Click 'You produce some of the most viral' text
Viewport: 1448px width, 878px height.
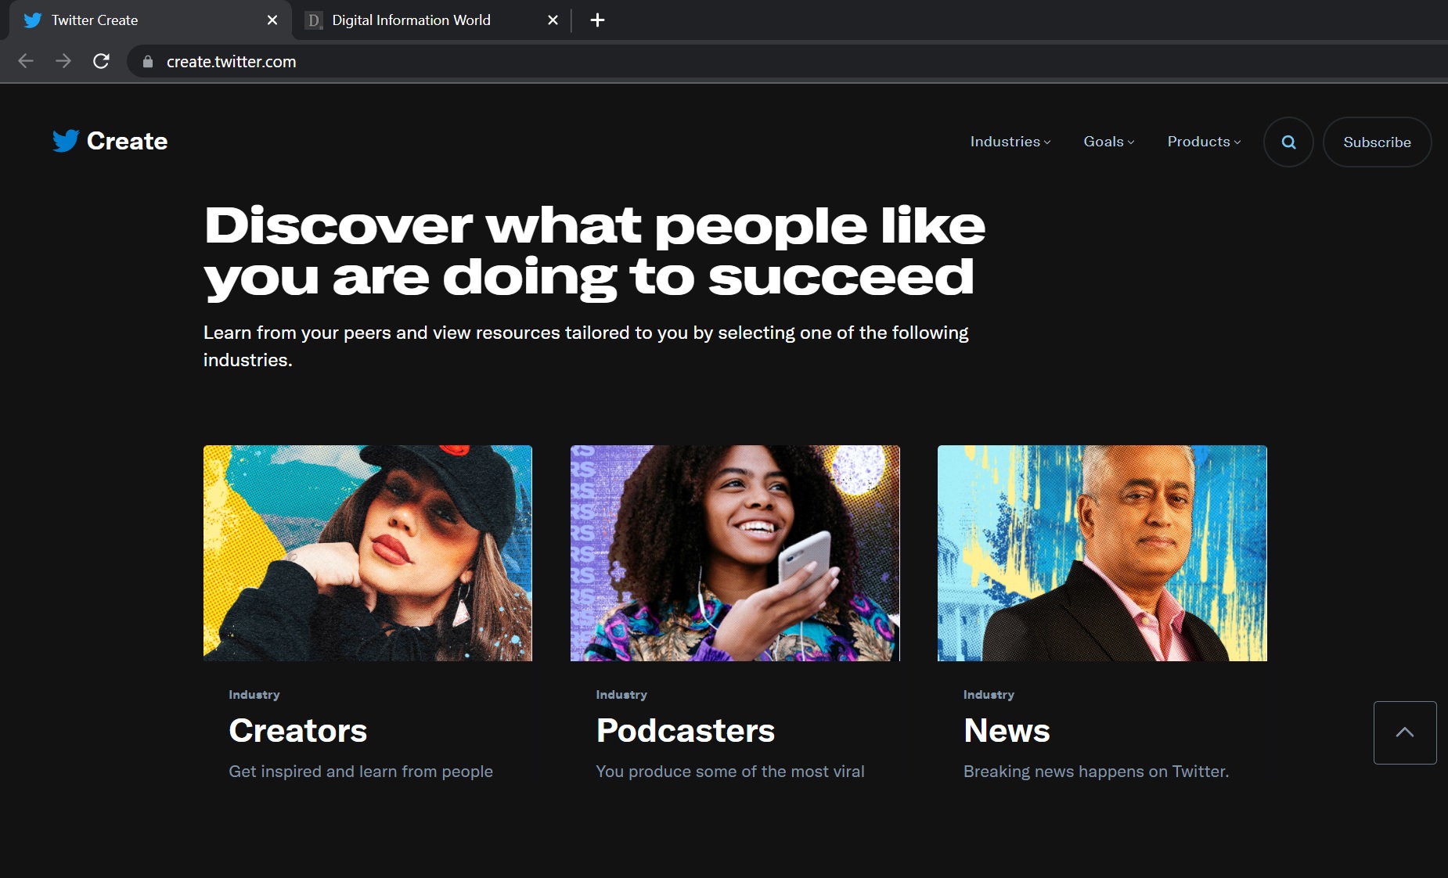pos(730,772)
